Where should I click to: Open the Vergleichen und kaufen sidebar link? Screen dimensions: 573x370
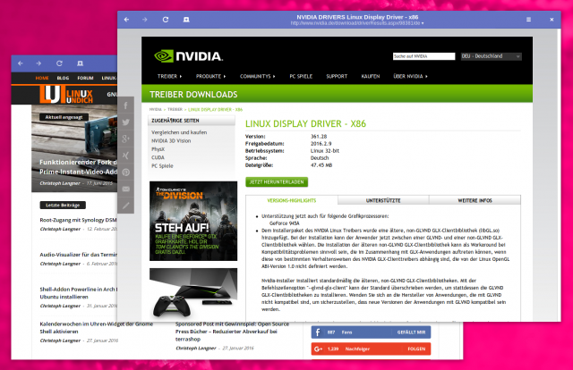point(179,132)
